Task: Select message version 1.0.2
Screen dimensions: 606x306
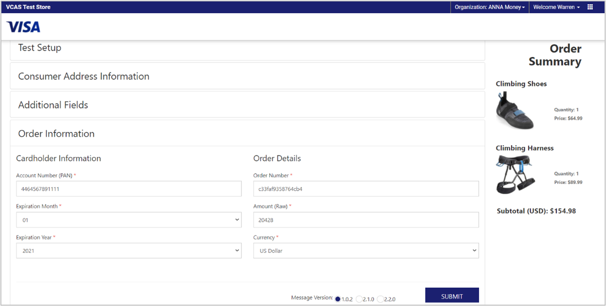Action: click(338, 299)
